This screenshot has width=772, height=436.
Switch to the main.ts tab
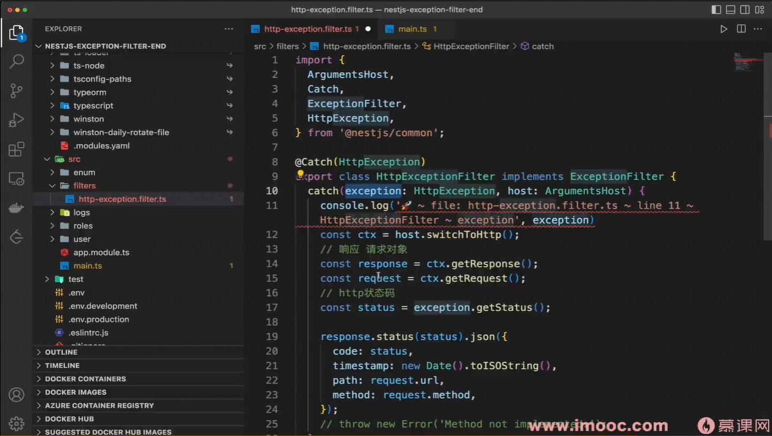point(412,29)
